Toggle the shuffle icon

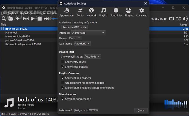pos(178,19)
